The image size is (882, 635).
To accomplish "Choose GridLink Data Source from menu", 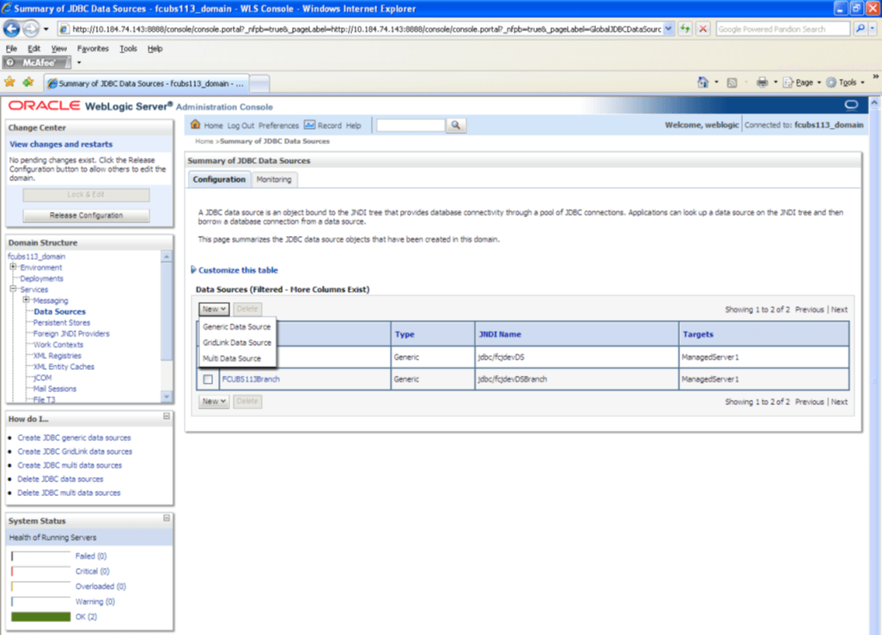I will pos(237,342).
